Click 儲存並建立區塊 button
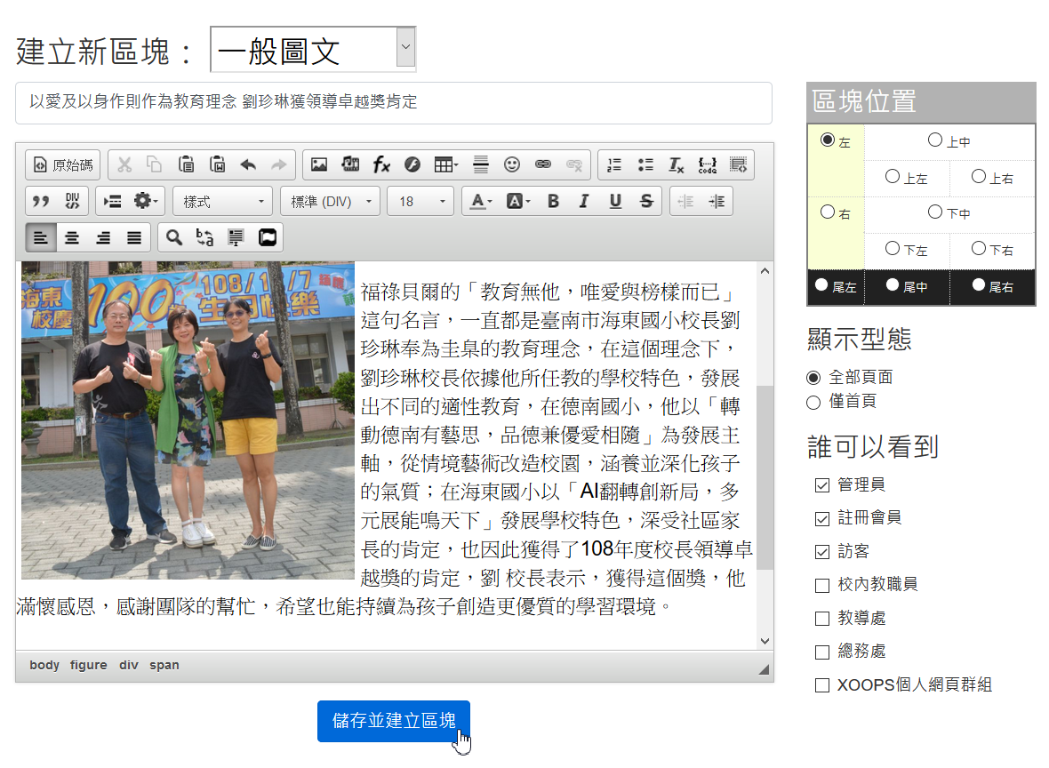Screen dimensions: 1049x768 [393, 721]
